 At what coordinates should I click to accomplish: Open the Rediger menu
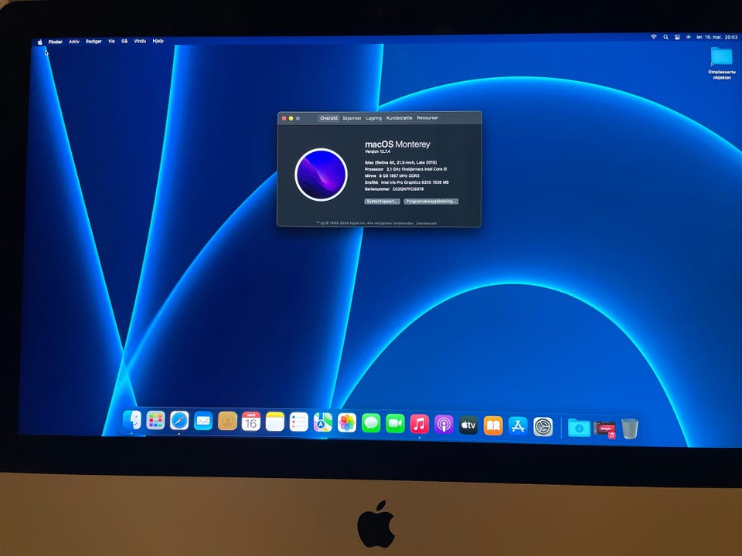[94, 41]
